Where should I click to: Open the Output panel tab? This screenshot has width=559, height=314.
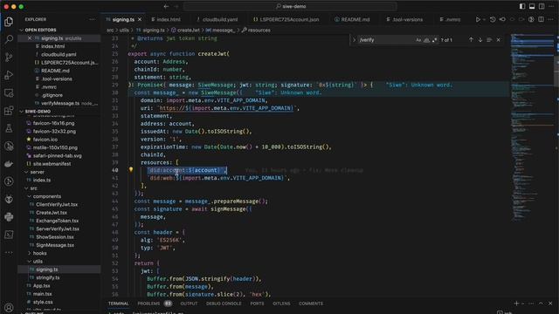(x=189, y=304)
